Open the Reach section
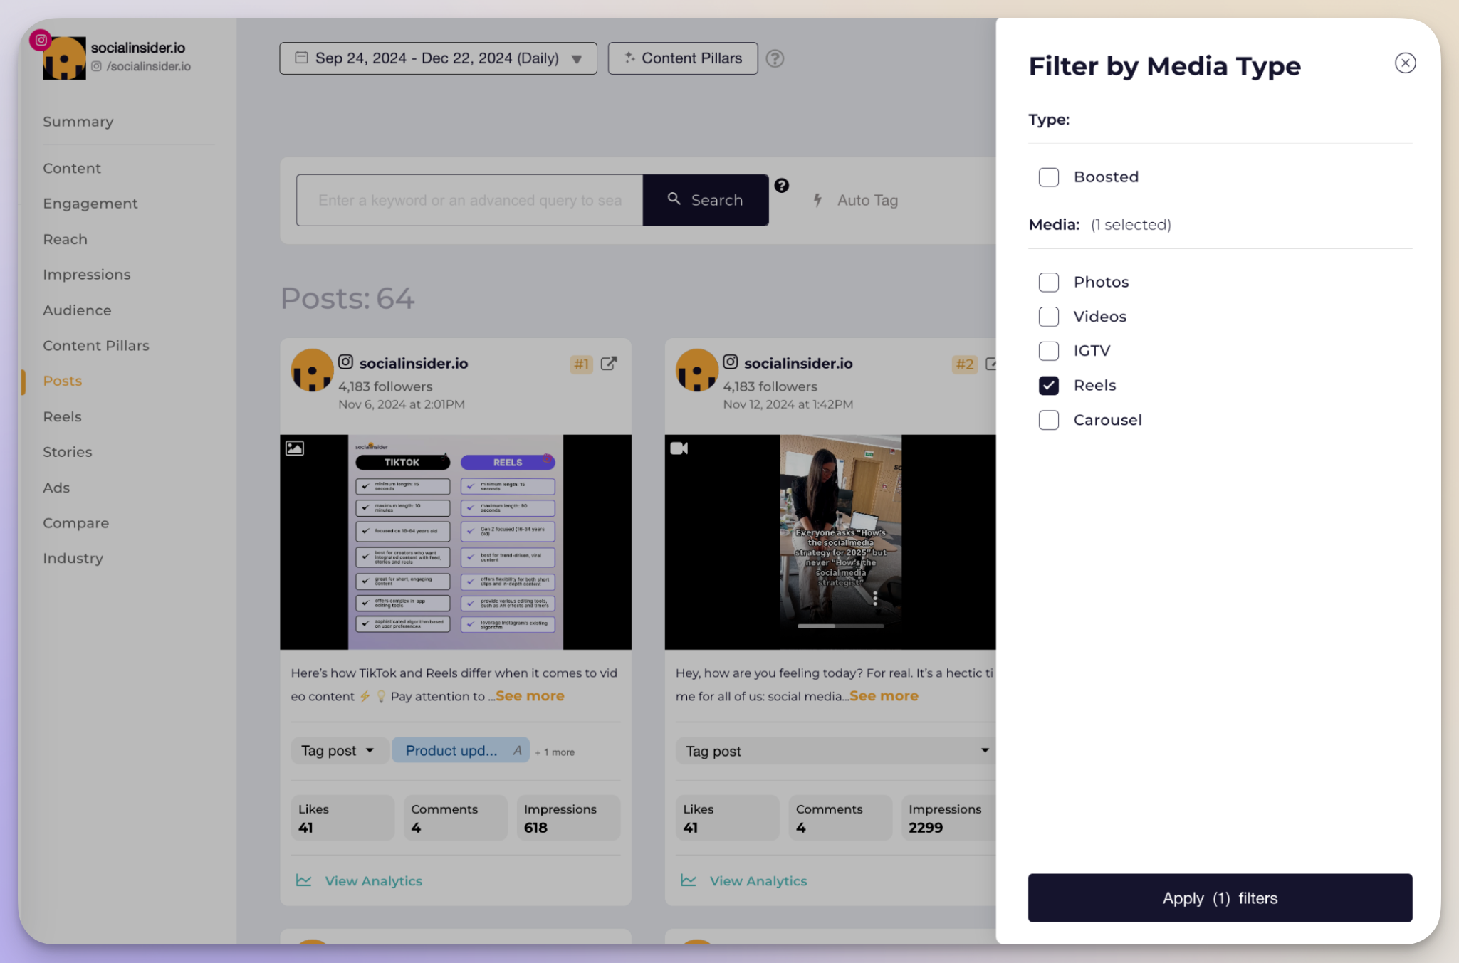The width and height of the screenshot is (1459, 963). click(65, 239)
